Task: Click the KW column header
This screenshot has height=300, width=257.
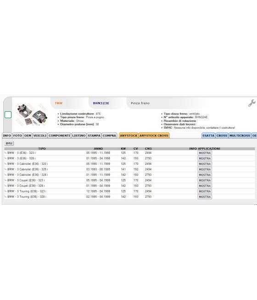Action: [123, 149]
